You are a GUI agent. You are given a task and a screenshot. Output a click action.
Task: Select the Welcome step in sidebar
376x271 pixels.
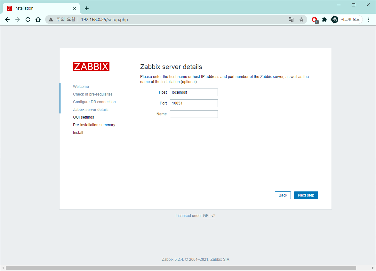click(81, 87)
